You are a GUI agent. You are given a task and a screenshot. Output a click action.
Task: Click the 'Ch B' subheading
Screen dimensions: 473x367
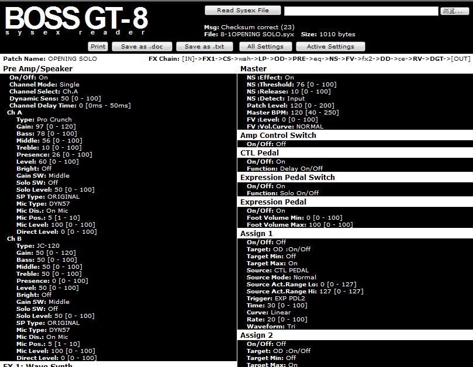[x=14, y=239]
